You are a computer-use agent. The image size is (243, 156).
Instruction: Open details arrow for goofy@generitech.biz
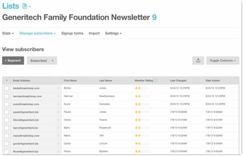coord(58,143)
